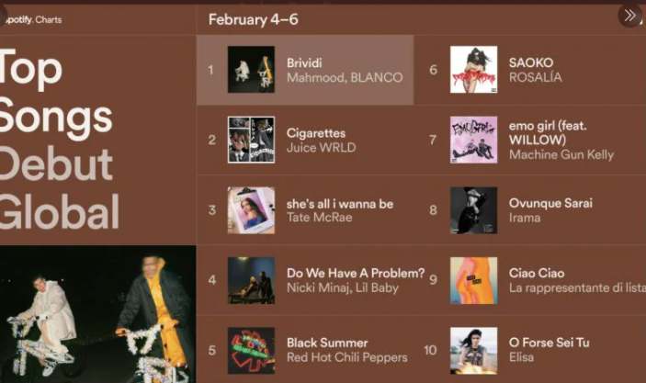Open the Ciao Ciao album cover
646x383 pixels.
pos(473,280)
